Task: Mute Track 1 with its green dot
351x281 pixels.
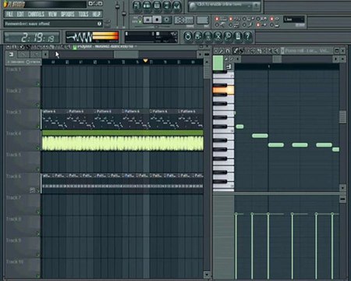Action: pyautogui.click(x=38, y=84)
